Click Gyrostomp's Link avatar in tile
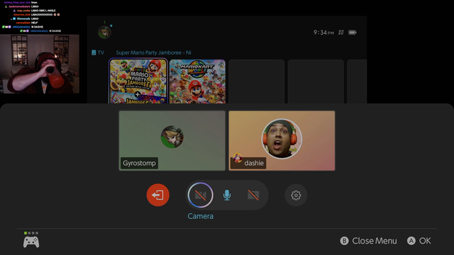This screenshot has height=255, width=454. point(172,137)
